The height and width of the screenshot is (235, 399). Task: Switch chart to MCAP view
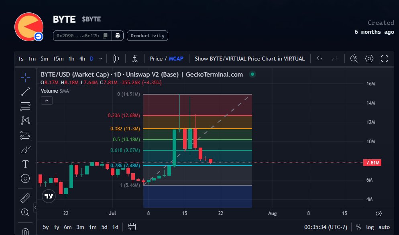pyautogui.click(x=176, y=59)
